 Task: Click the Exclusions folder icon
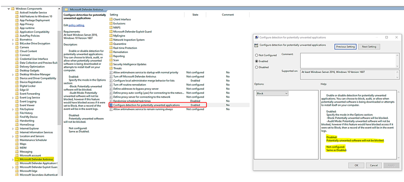point(111,24)
